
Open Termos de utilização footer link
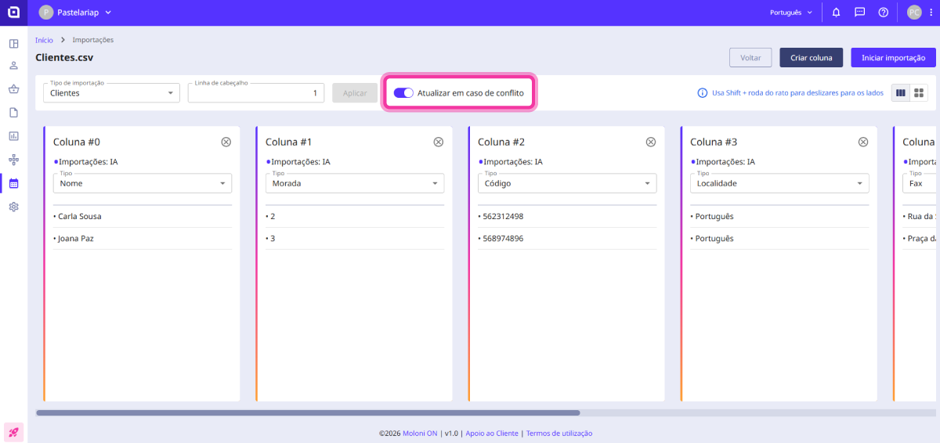point(559,433)
